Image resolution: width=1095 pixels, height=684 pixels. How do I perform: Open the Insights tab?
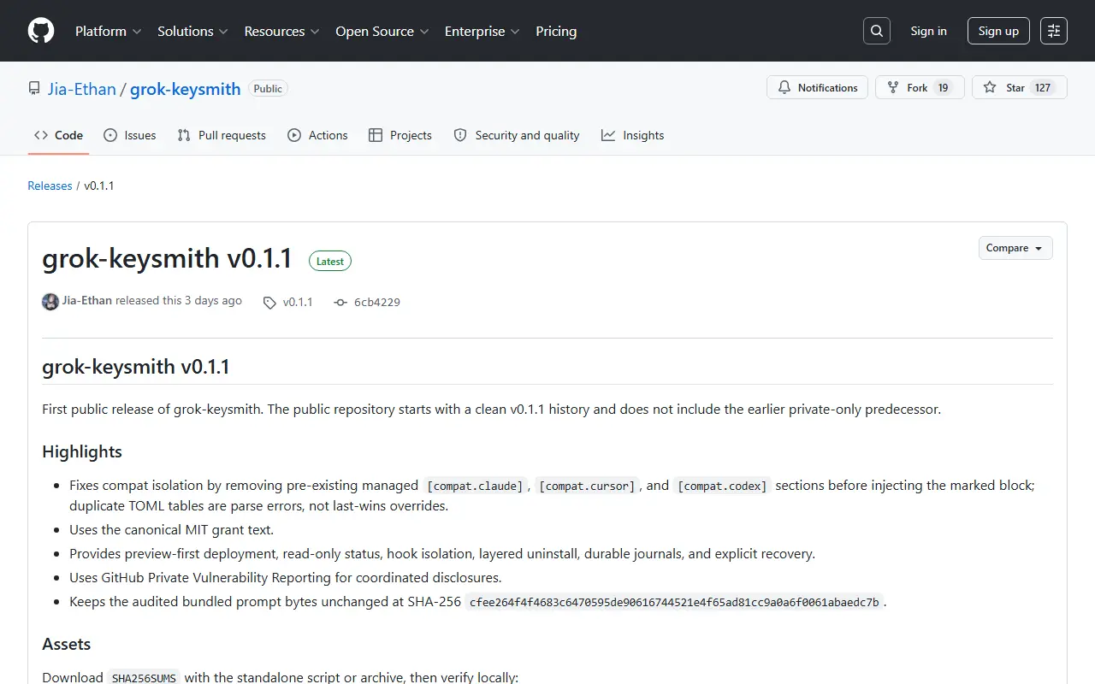pos(632,135)
